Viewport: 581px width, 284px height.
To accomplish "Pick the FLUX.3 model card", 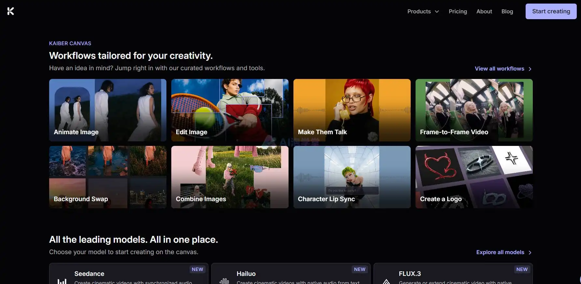I will [453, 274].
